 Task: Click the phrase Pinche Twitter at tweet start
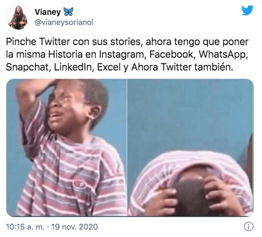[x=38, y=42]
